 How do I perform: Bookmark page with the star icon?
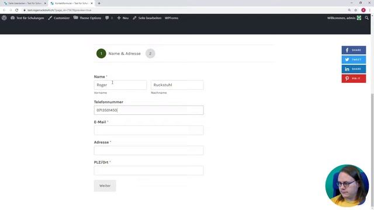click(x=356, y=10)
